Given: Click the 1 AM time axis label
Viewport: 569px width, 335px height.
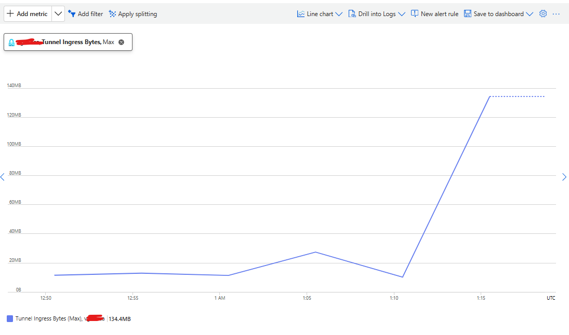Looking at the screenshot, I should (x=220, y=298).
